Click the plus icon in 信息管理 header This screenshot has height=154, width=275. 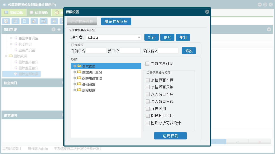coord(59,30)
